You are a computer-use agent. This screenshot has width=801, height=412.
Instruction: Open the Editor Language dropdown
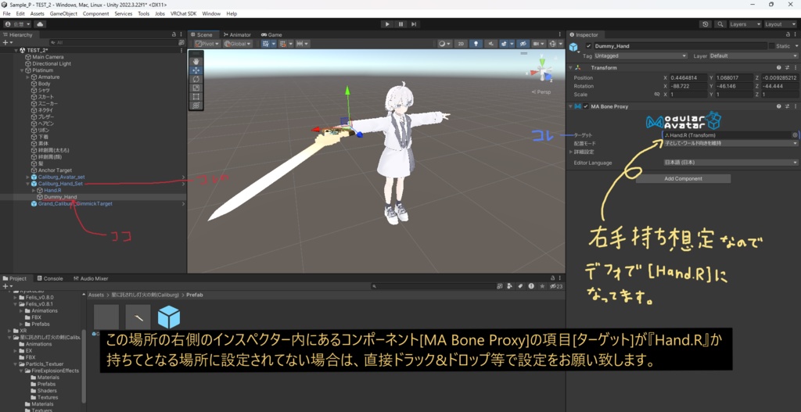tap(731, 163)
